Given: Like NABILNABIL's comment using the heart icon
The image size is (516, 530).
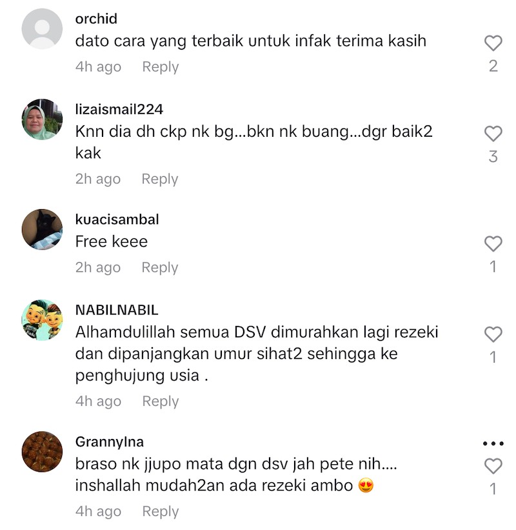Looking at the screenshot, I should click(493, 334).
